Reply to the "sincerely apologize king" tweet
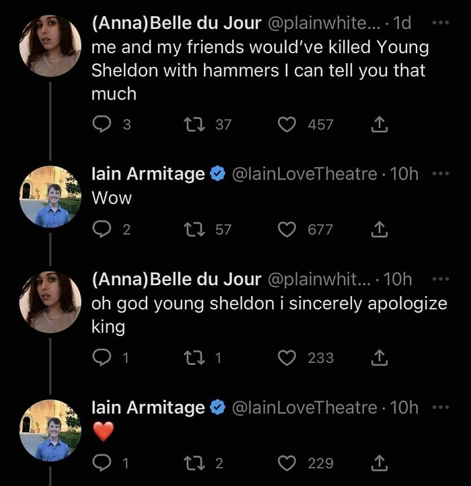 [x=101, y=358]
